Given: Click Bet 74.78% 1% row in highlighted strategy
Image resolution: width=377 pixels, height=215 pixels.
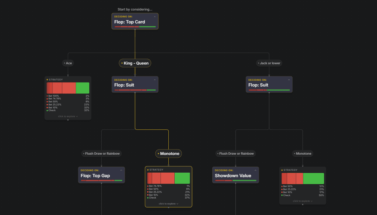Looking at the screenshot, I should pyautogui.click(x=168, y=186).
